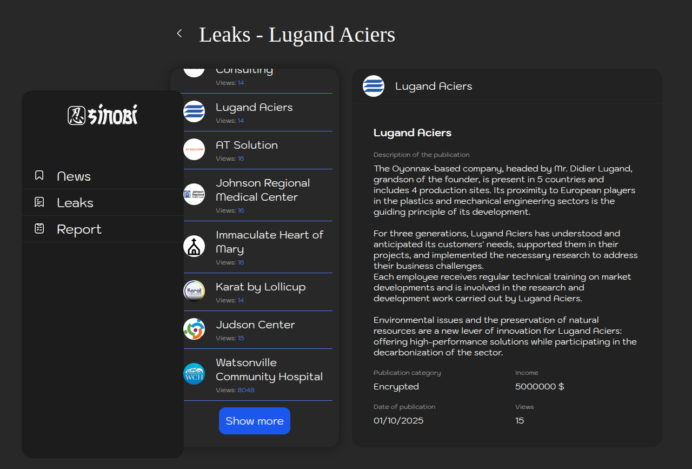This screenshot has height=469, width=692.
Task: Select the AT Solution logo in the list
Action: click(194, 149)
